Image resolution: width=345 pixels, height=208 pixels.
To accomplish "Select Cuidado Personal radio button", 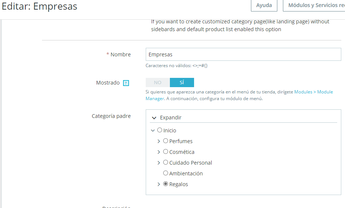I will pyautogui.click(x=166, y=162).
